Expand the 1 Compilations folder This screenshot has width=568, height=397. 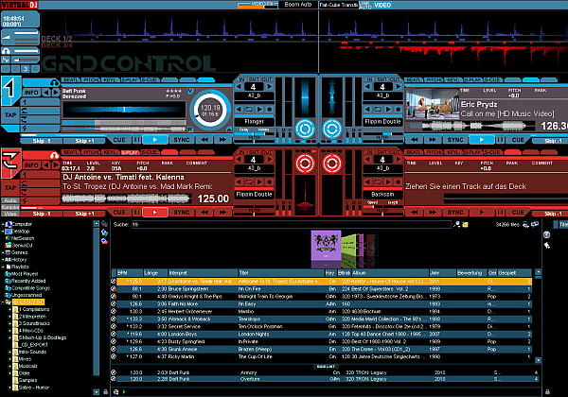click(9, 309)
